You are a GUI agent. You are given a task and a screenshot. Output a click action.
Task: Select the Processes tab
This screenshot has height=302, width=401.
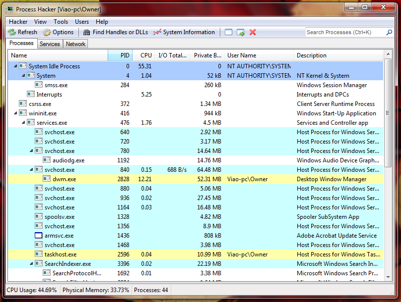21,43
